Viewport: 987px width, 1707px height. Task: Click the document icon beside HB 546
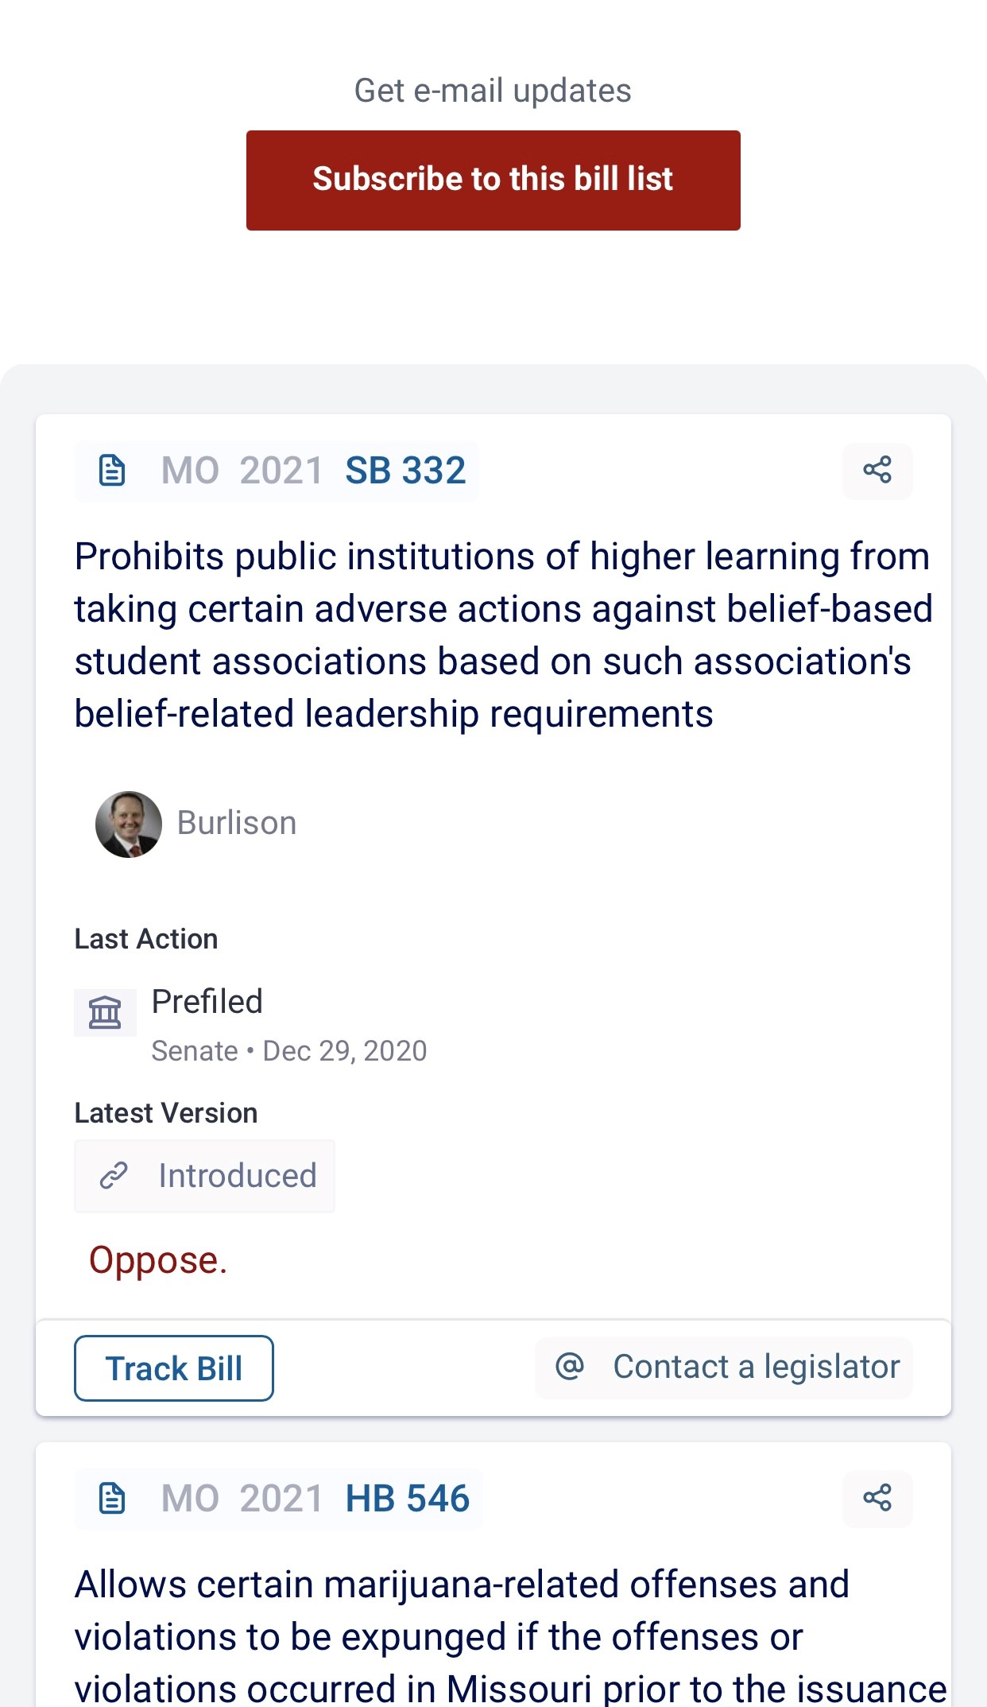click(x=112, y=1499)
